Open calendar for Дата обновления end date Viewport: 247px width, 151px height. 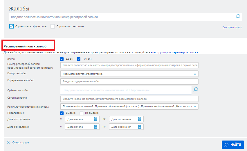tap(139, 127)
